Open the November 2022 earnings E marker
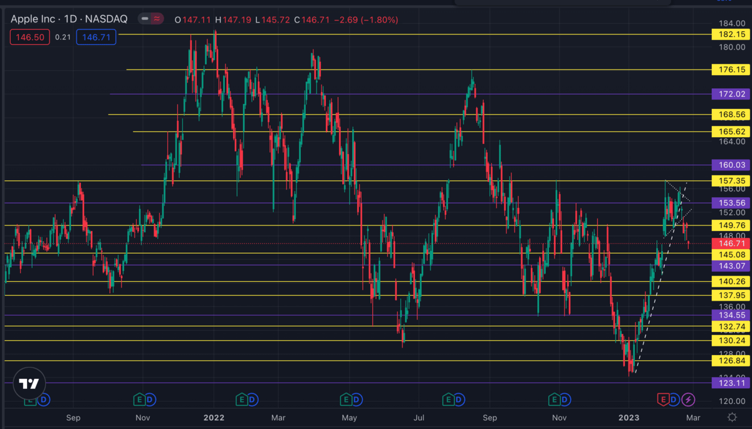Viewport: 752px width, 429px height. 553,399
